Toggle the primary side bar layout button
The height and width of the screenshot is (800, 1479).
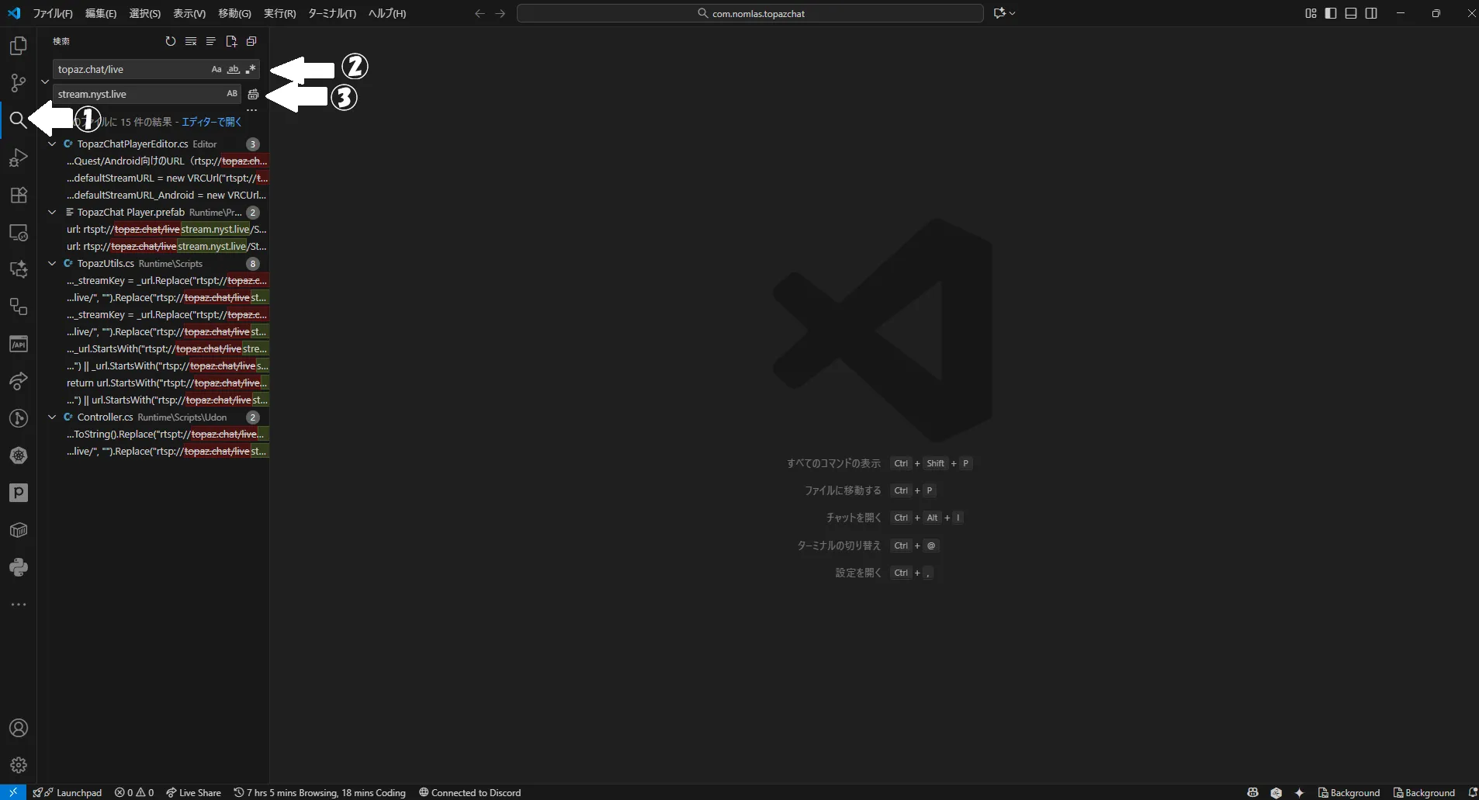1331,13
